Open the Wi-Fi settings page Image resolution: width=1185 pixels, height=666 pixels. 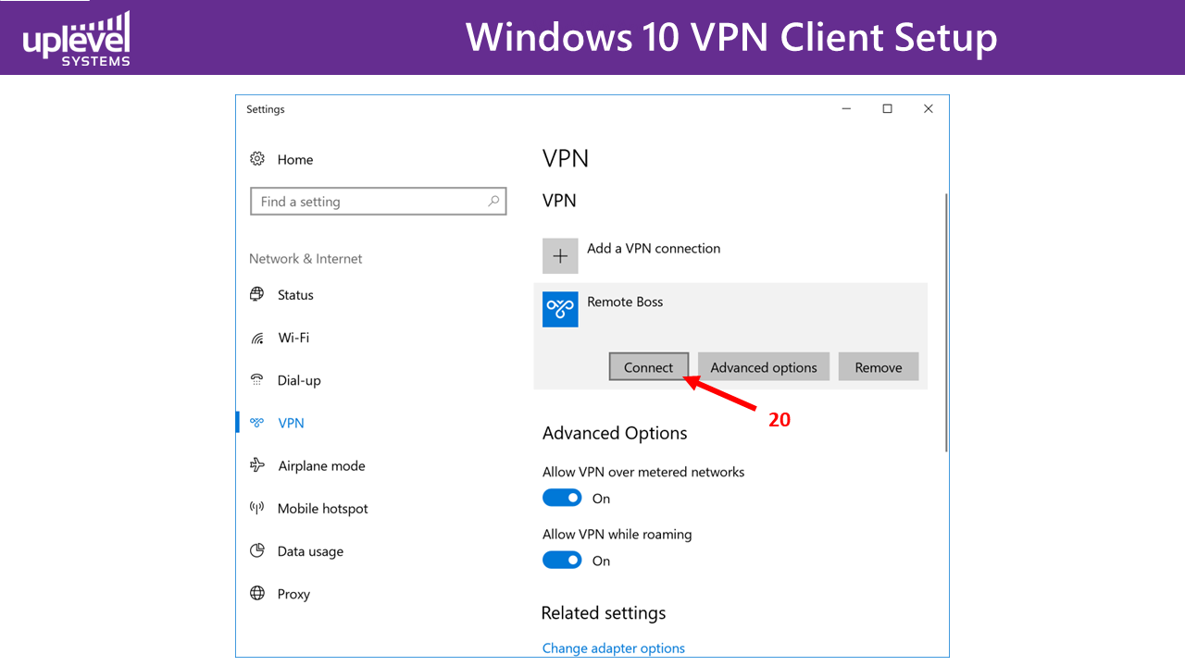click(x=293, y=338)
